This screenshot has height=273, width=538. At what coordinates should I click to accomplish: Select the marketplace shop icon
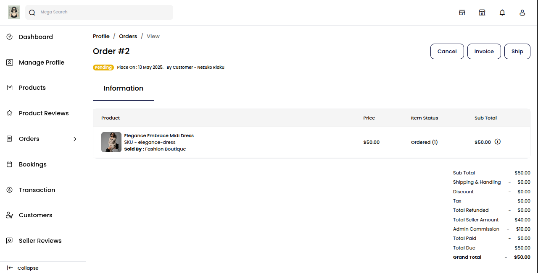tap(482, 12)
